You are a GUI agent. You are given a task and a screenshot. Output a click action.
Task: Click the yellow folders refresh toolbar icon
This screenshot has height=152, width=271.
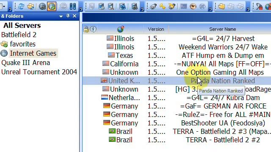[30, 6]
